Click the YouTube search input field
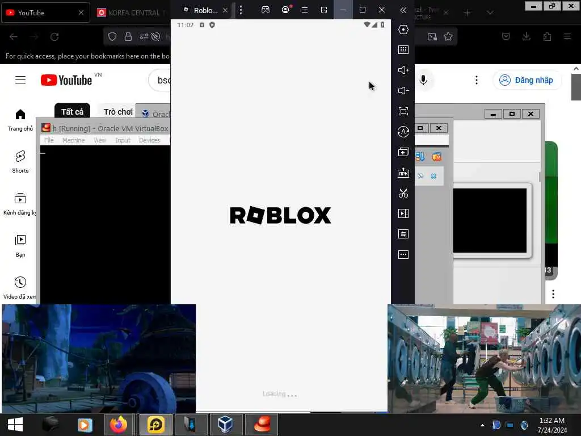 click(160, 80)
